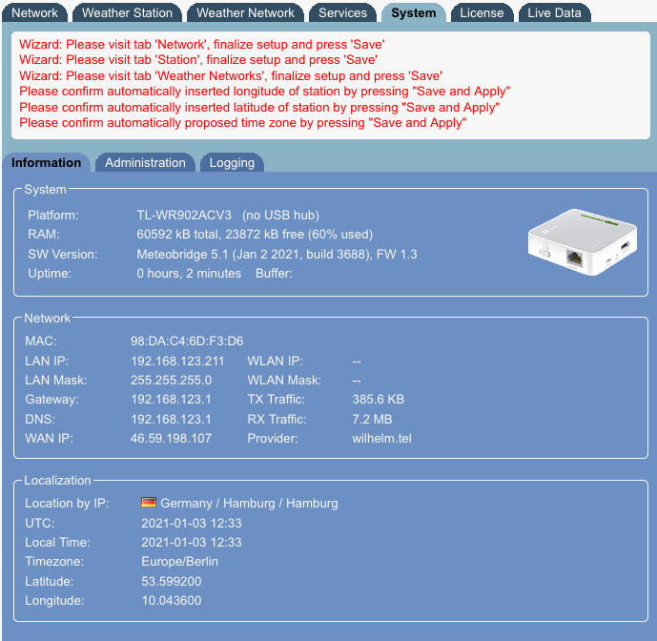Click LAN Mask value 255.255.255.0

point(171,381)
